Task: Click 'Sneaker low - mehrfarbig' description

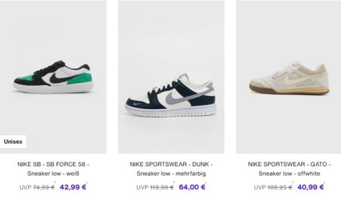Action: tap(172, 174)
